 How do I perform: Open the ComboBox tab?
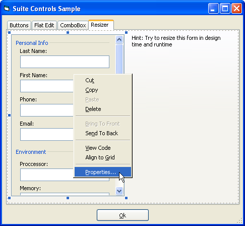point(73,25)
